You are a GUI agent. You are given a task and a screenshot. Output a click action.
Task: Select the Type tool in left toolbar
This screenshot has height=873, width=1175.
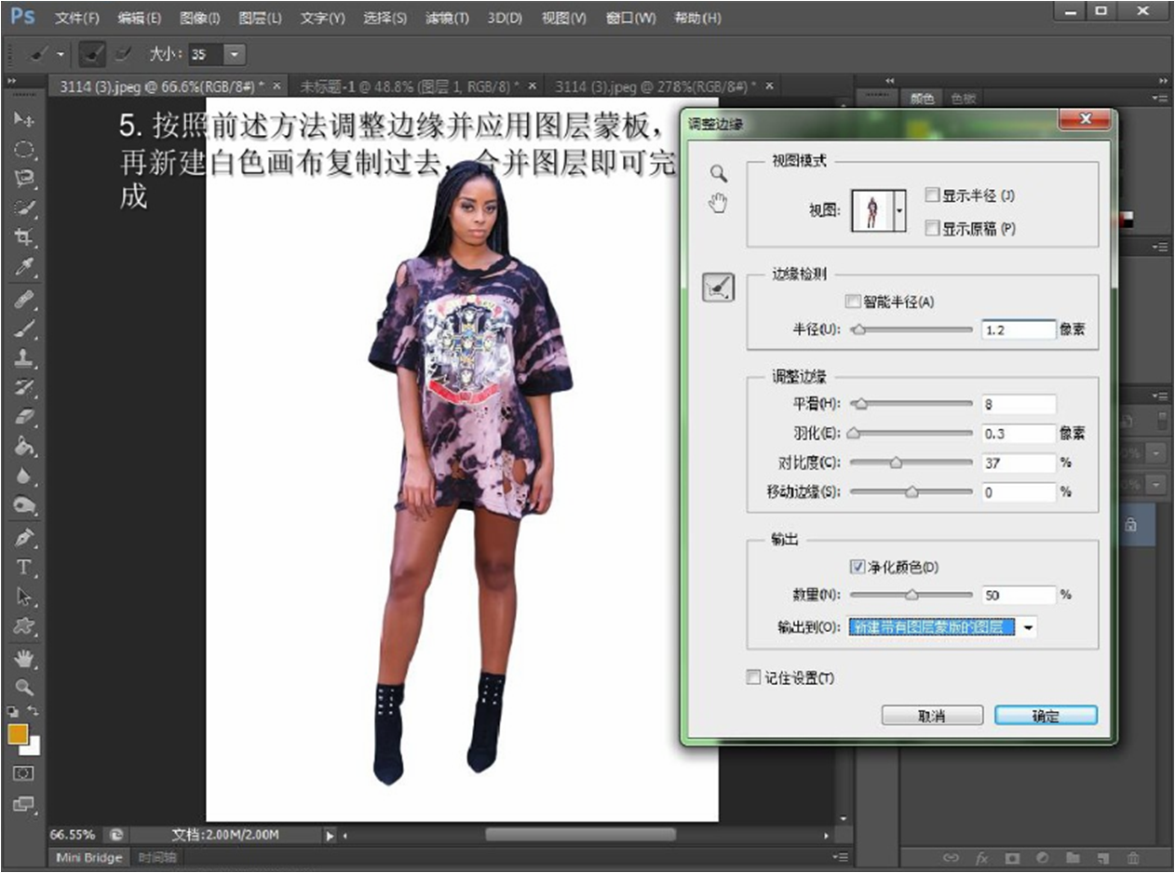tap(24, 568)
